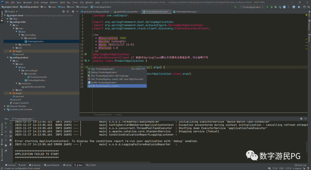Click the toolbar Run with Coverage icon
The height and width of the screenshot is (170, 311).
(x=276, y=7)
